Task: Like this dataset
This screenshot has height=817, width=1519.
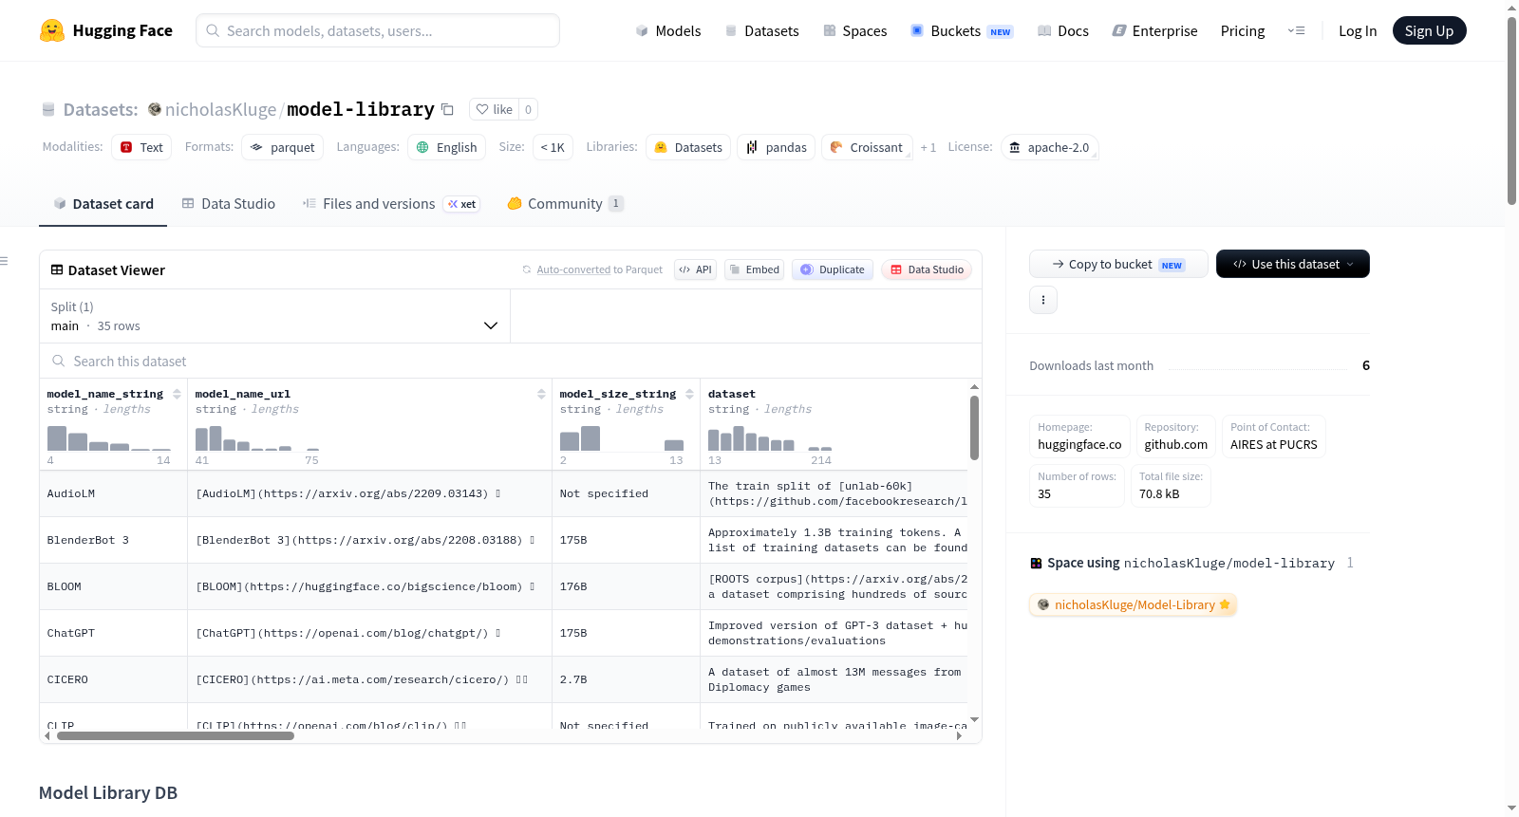Action: pos(494,109)
